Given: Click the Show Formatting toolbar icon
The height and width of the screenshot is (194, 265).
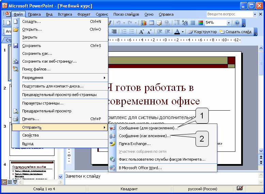Looking at the screenshot, I should 185,23.
